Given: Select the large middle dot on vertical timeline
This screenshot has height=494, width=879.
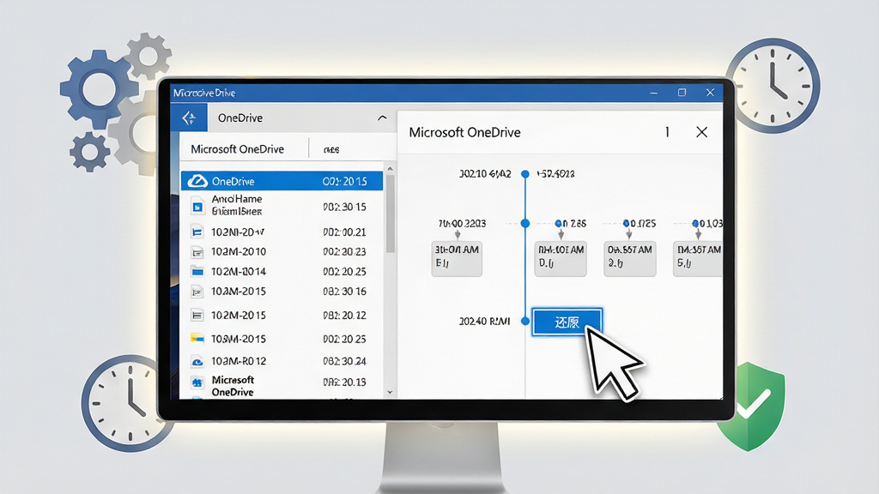Looking at the screenshot, I should 525,224.
